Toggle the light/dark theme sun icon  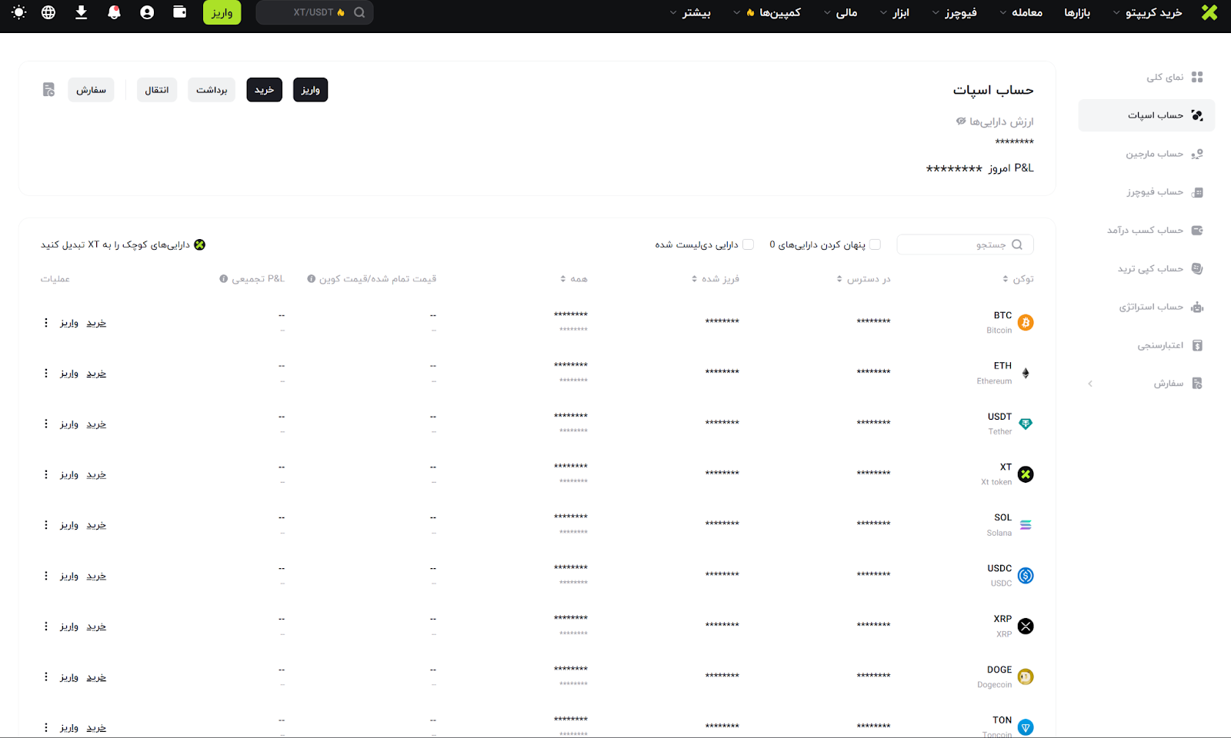point(18,12)
